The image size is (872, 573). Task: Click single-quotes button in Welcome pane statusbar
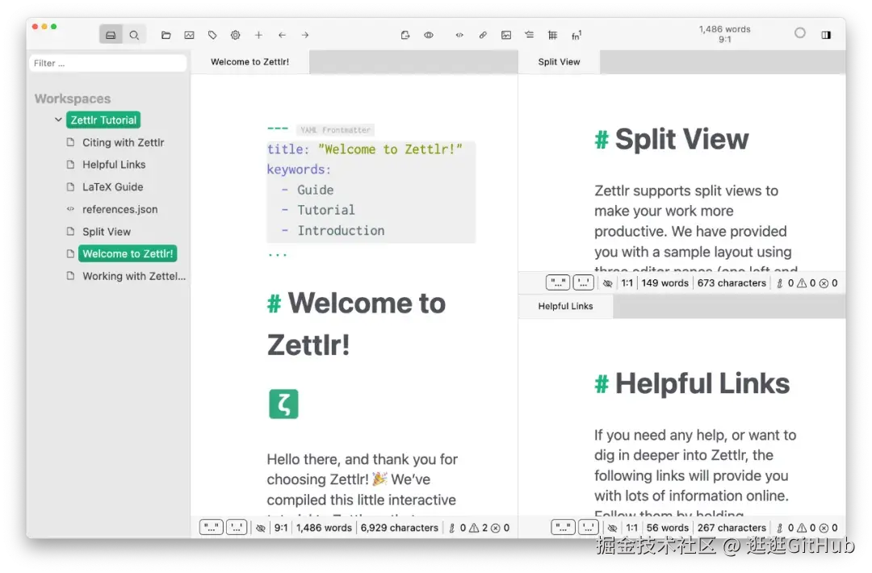tap(237, 528)
